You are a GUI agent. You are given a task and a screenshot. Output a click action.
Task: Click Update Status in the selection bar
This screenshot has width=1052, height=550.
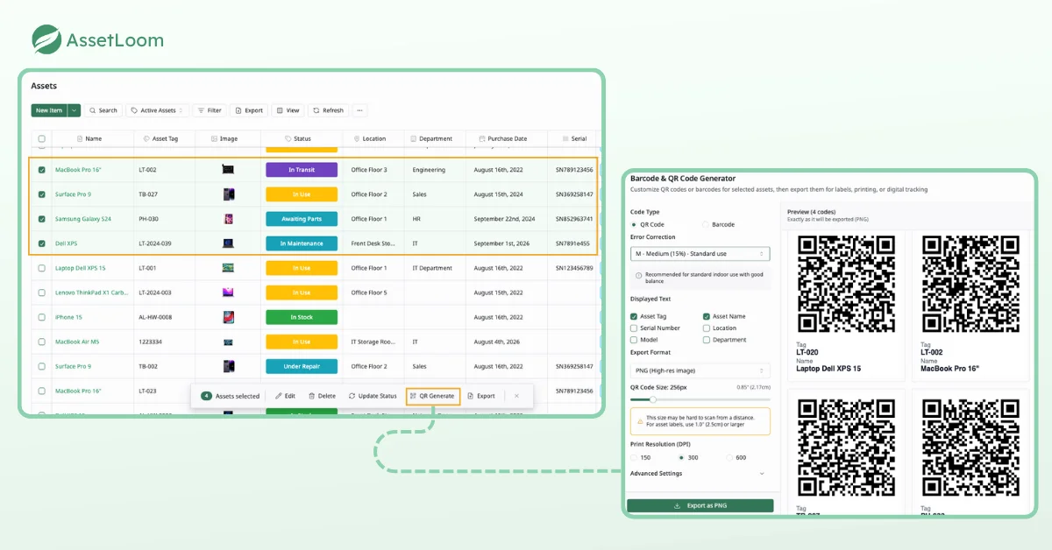tap(373, 396)
